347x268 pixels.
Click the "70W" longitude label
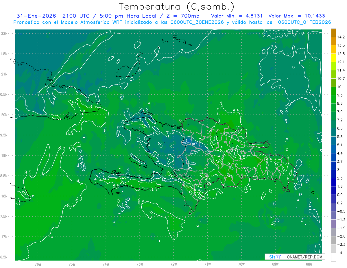pos(241,264)
